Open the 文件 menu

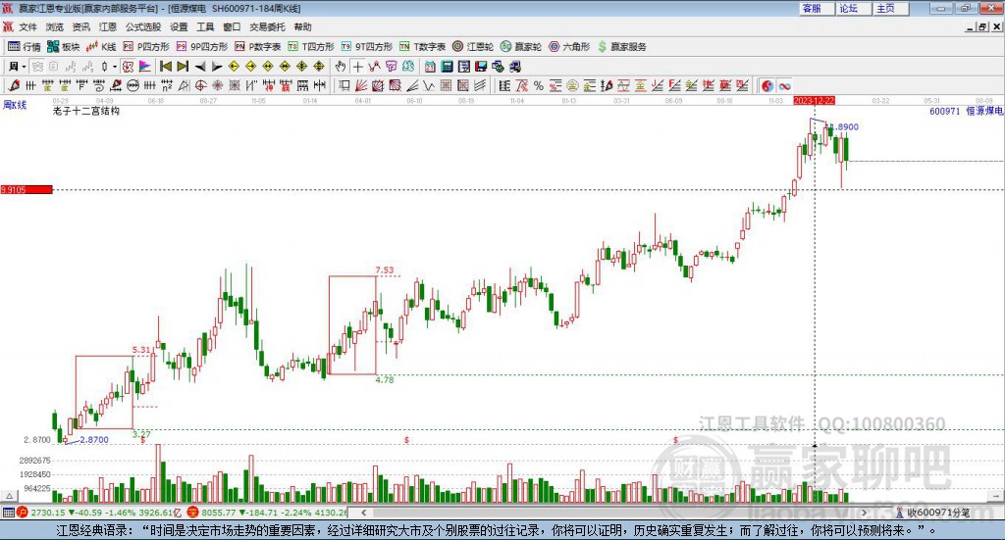pos(27,26)
